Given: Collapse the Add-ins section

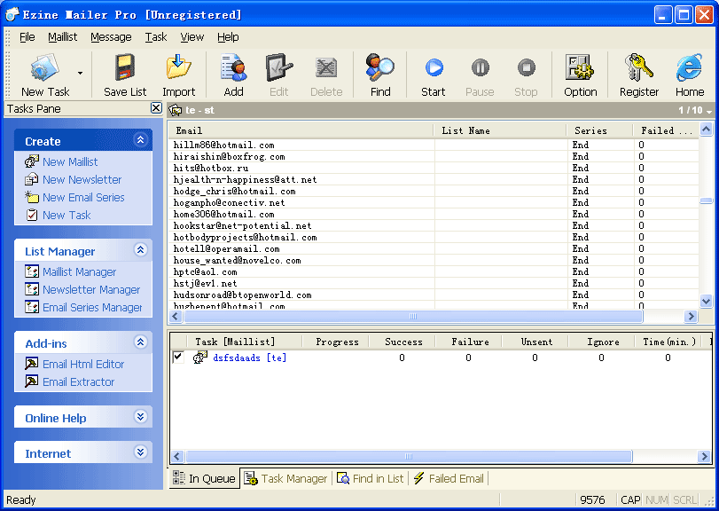Looking at the screenshot, I should 140,342.
